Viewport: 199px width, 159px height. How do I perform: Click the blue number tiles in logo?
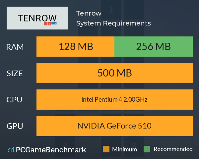tap(54, 23)
